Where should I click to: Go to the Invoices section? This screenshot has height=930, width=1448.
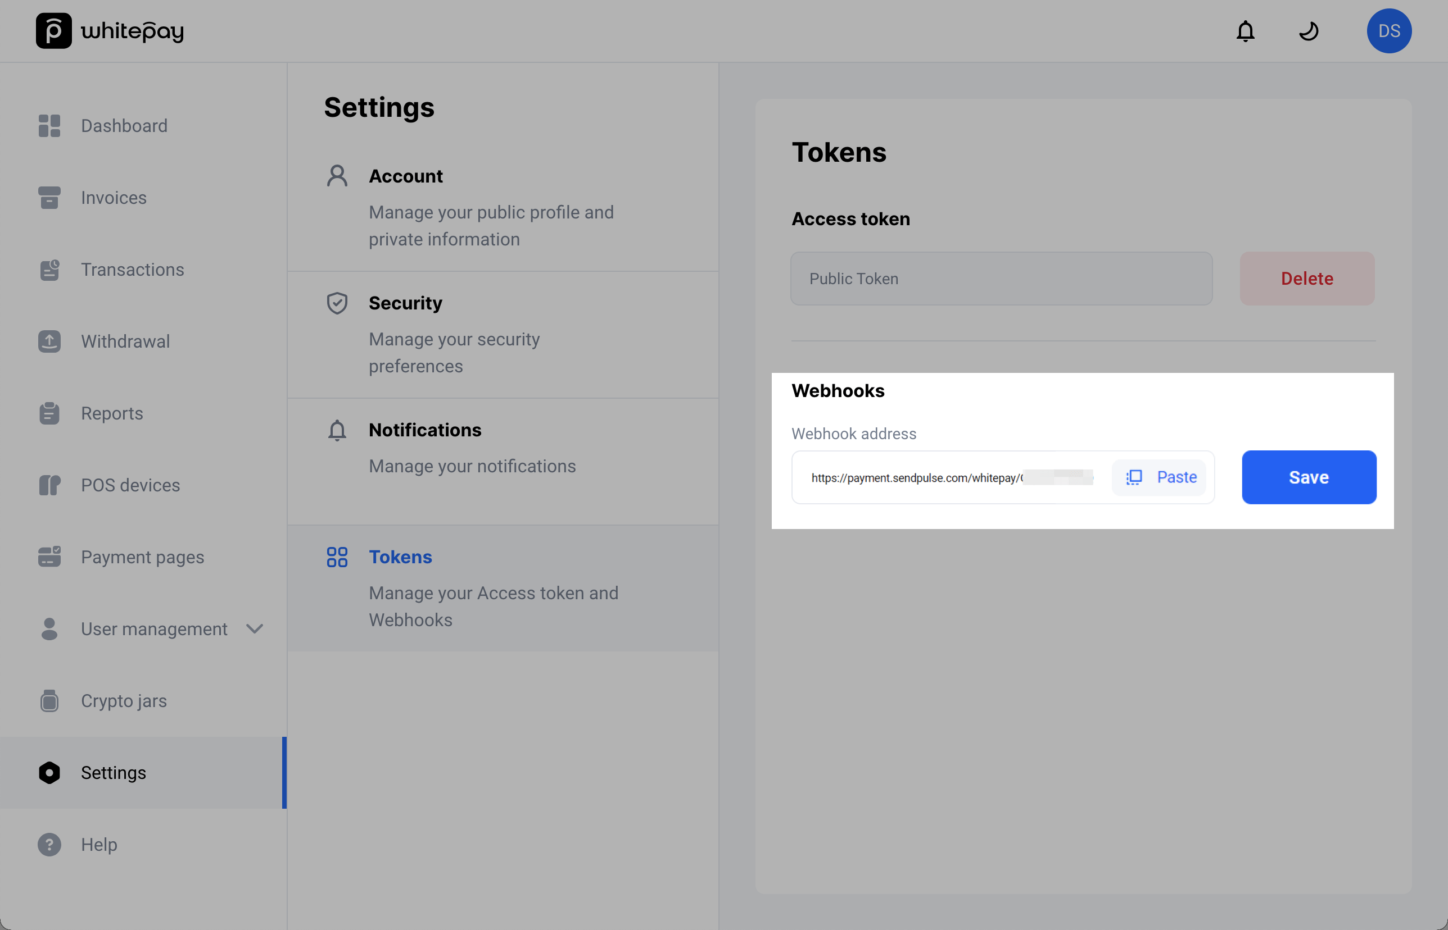pos(114,198)
